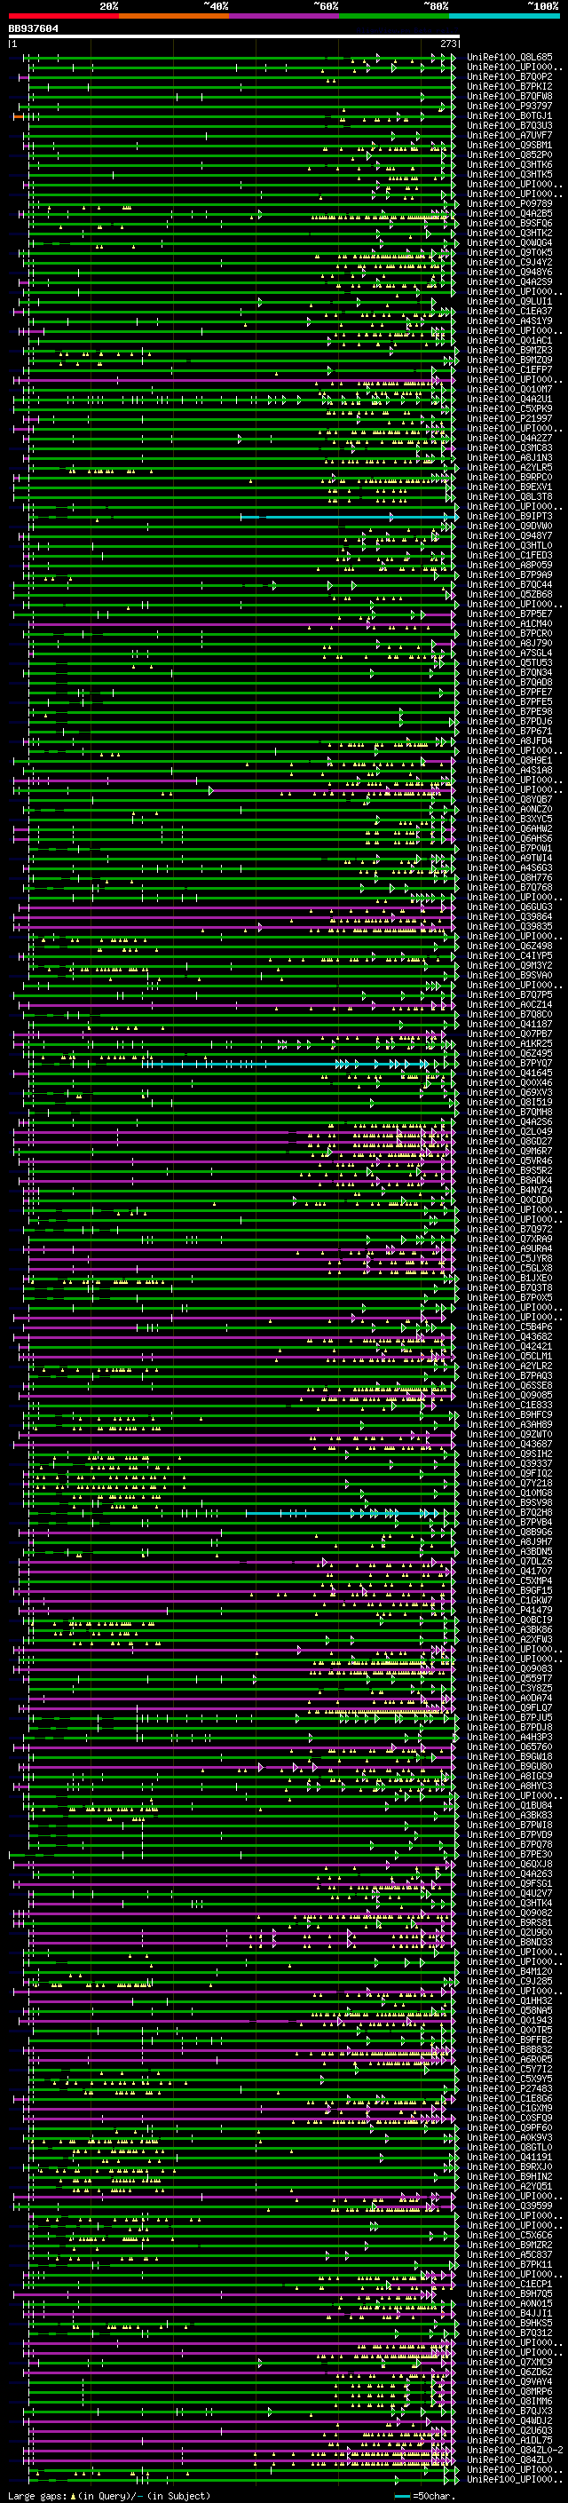This screenshot has height=2503, width=568.
Task: Select the UniRef100_A9TWI4 label
Action: pyautogui.click(x=509, y=859)
